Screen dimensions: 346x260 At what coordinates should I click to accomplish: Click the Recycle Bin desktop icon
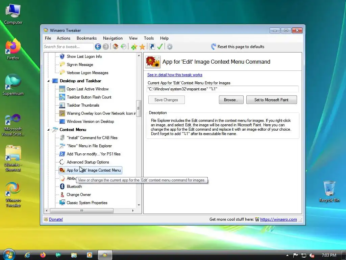pyautogui.click(x=329, y=192)
